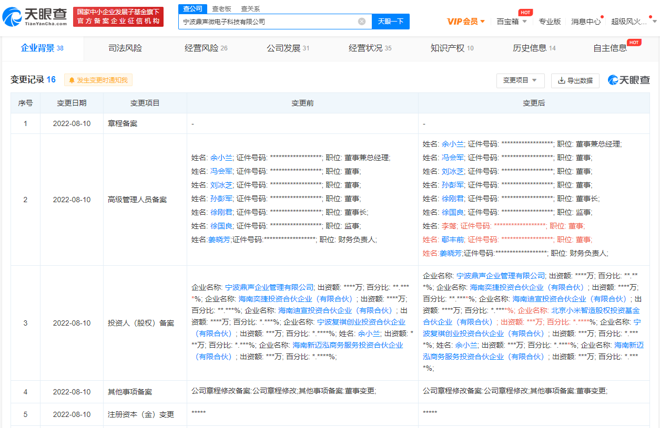This screenshot has width=660, height=428.
Task: Click the 变更后 column header
Action: (x=534, y=103)
